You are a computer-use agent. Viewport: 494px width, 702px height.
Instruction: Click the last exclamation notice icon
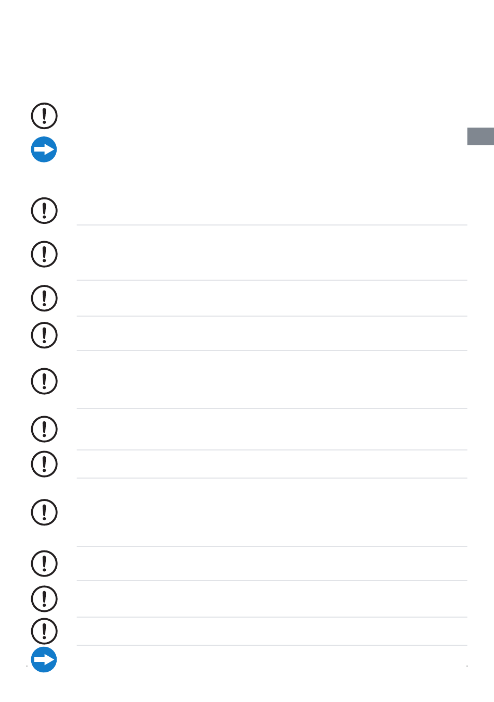tap(44, 631)
